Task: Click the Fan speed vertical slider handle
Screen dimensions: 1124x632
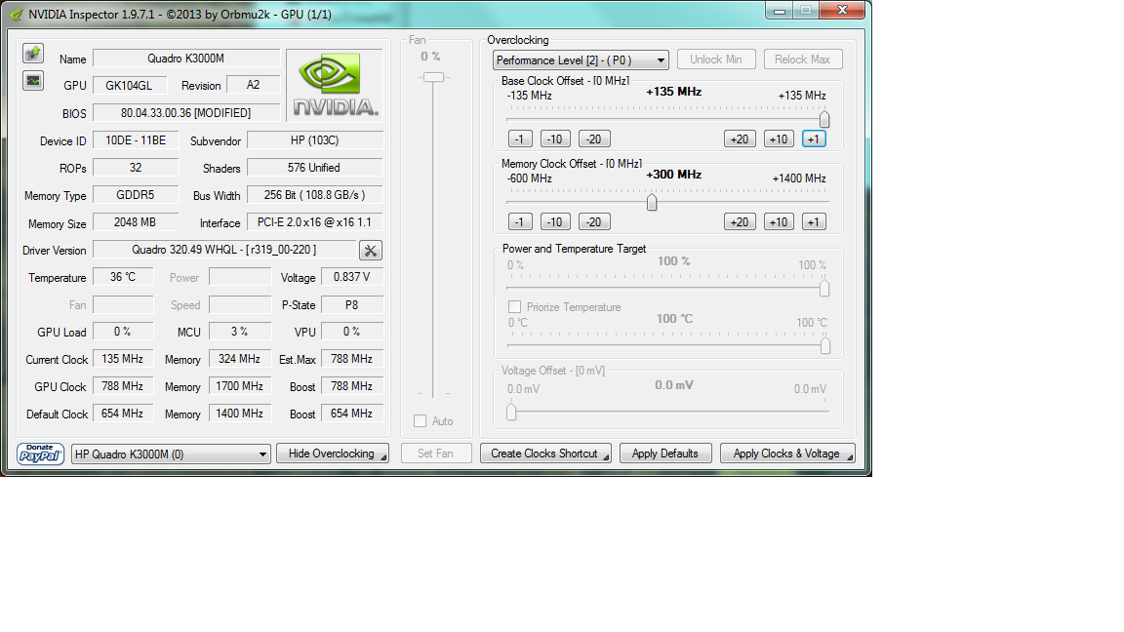Action: (433, 77)
